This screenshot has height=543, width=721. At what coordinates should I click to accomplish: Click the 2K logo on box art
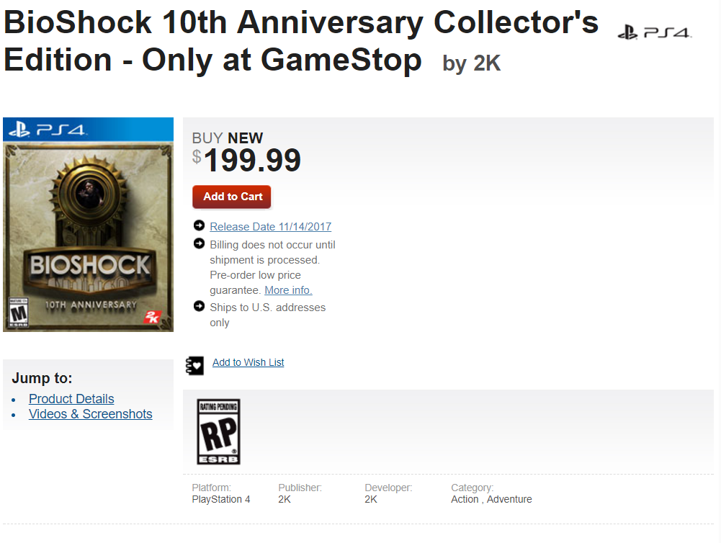(152, 317)
